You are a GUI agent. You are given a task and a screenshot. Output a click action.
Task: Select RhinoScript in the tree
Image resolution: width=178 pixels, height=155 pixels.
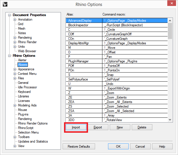tap(26, 128)
